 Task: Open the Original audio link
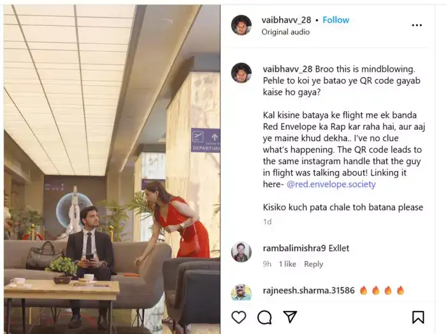pos(285,32)
